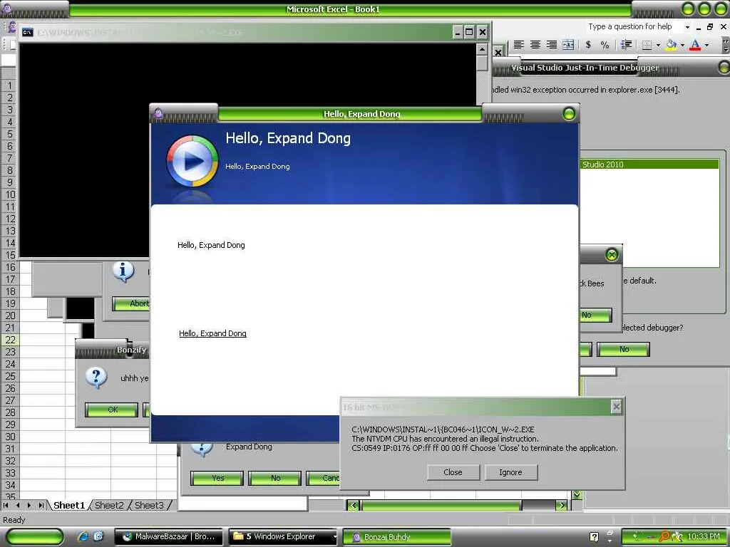The height and width of the screenshot is (547, 730).
Task: Click No in the Expand Dong message box
Action: (275, 478)
